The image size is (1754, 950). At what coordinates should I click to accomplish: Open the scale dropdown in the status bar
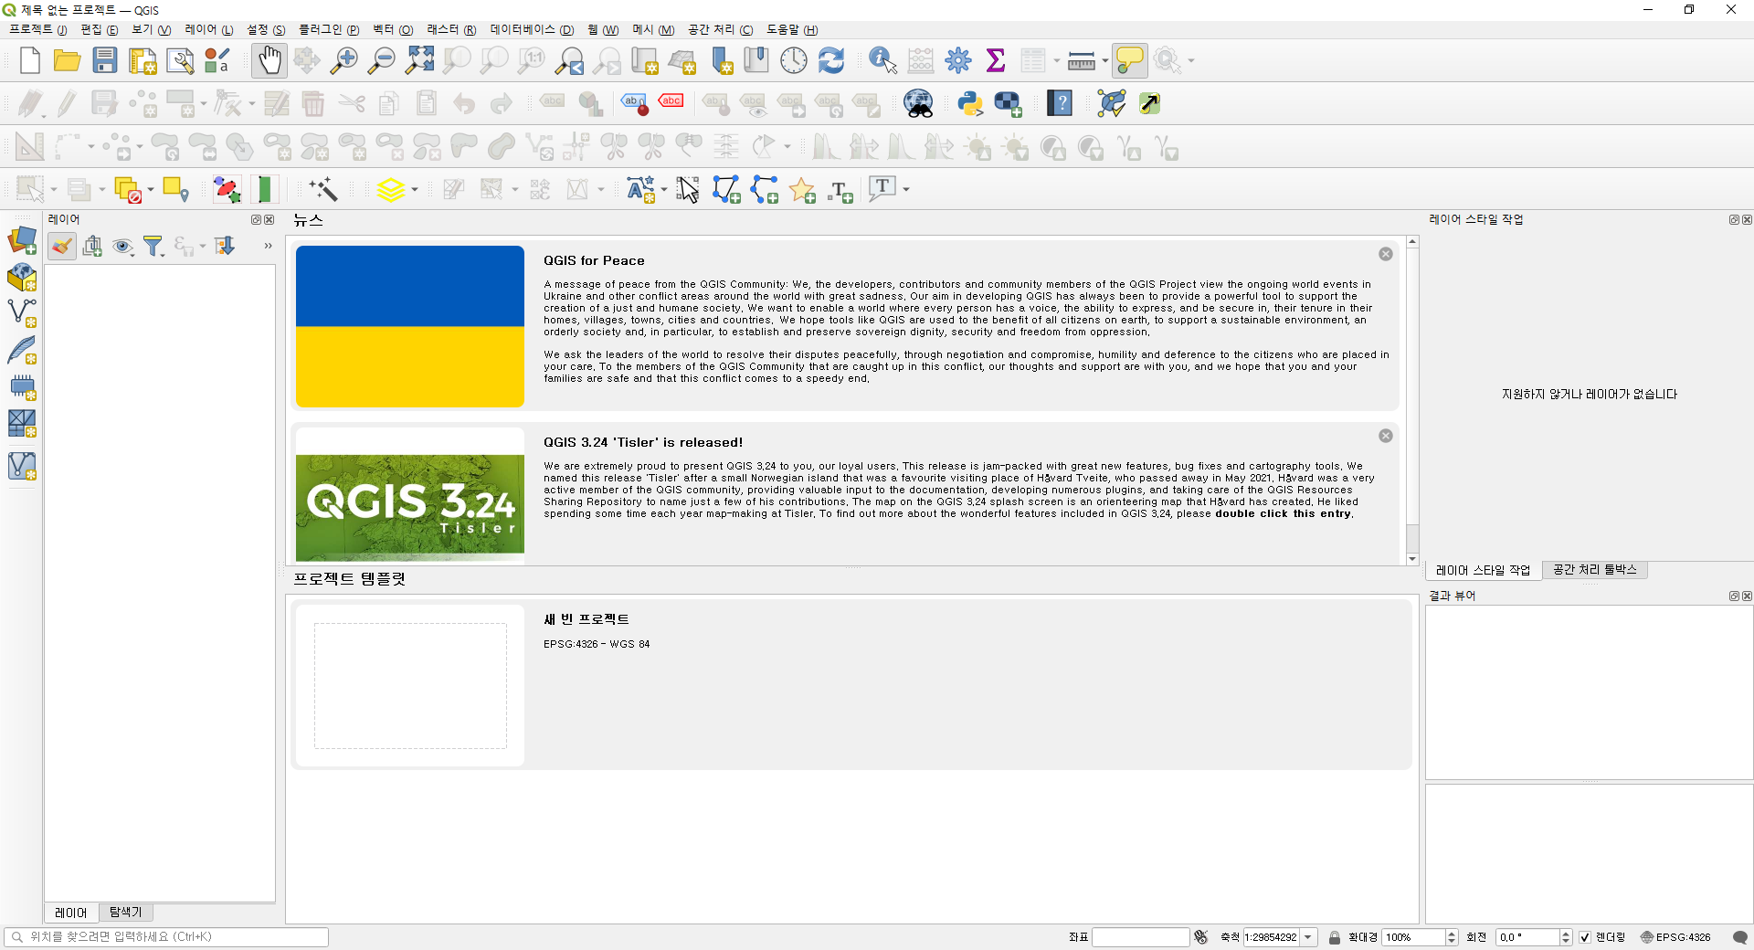pyautogui.click(x=1308, y=937)
